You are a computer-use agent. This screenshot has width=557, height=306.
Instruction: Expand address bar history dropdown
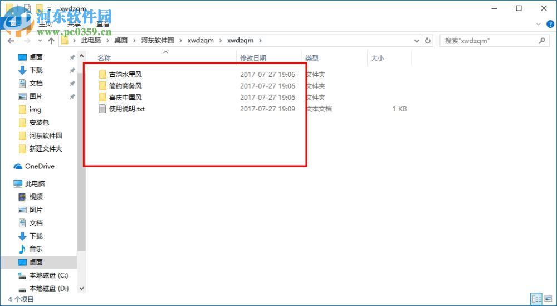click(x=417, y=41)
